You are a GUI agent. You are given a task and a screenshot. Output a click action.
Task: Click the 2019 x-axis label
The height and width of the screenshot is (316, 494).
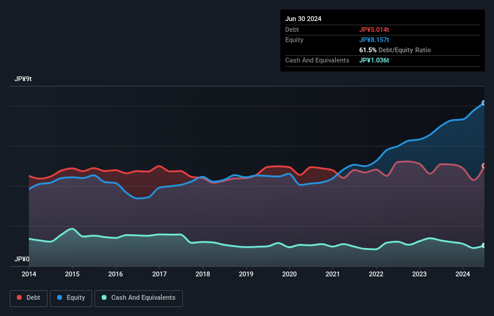246,274
